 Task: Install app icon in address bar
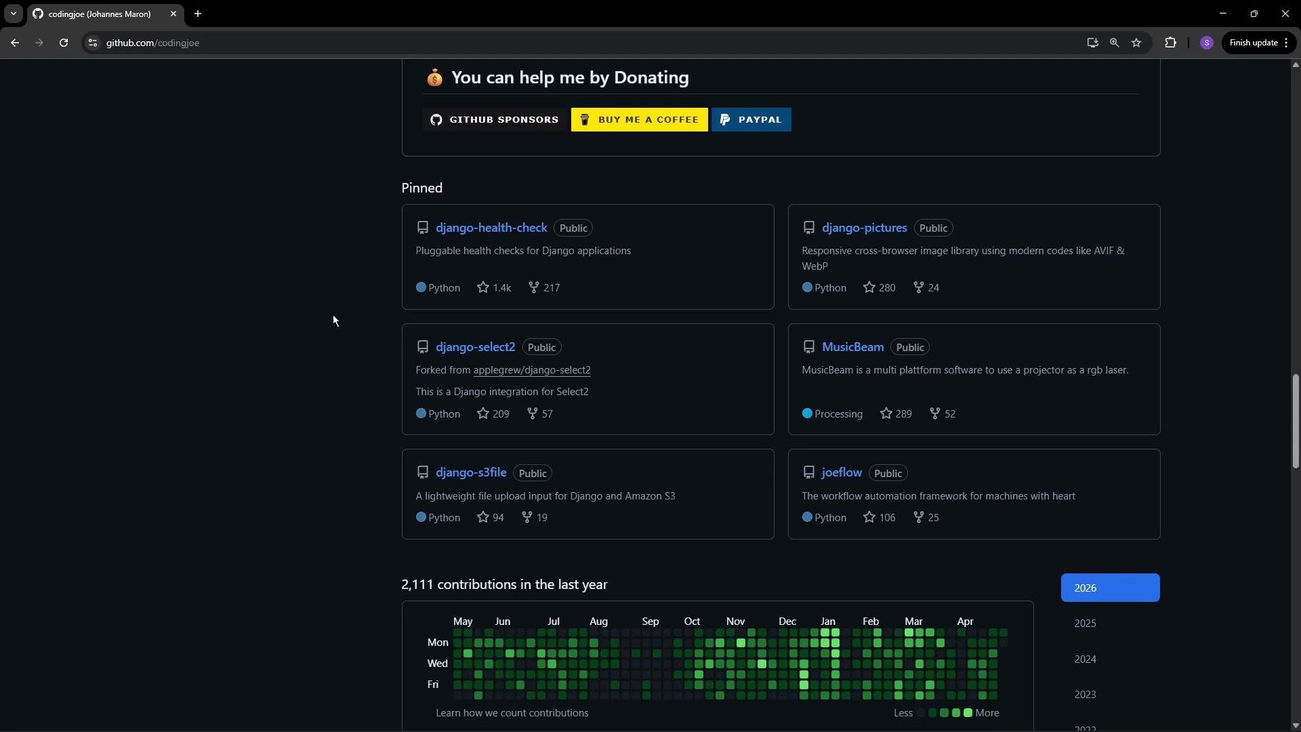coord(1092,43)
